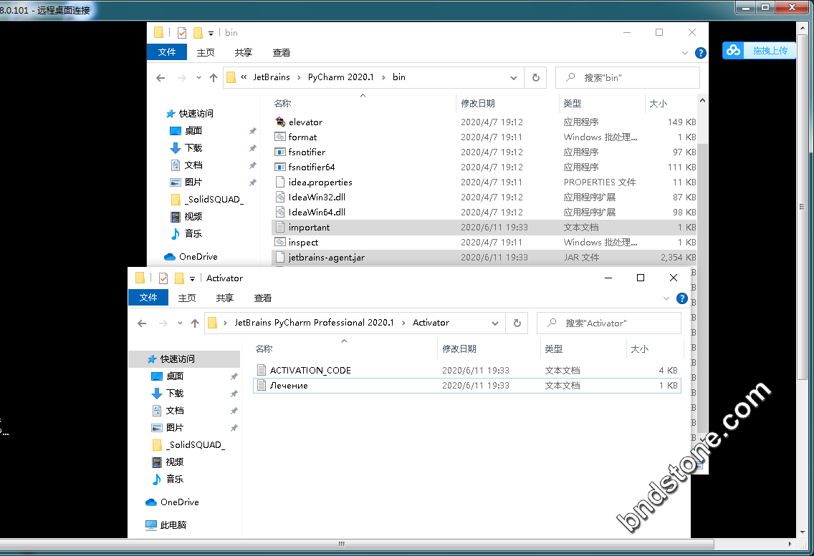Click the OneDrive icon in Activator sidebar
The width and height of the screenshot is (814, 556).
click(x=151, y=502)
